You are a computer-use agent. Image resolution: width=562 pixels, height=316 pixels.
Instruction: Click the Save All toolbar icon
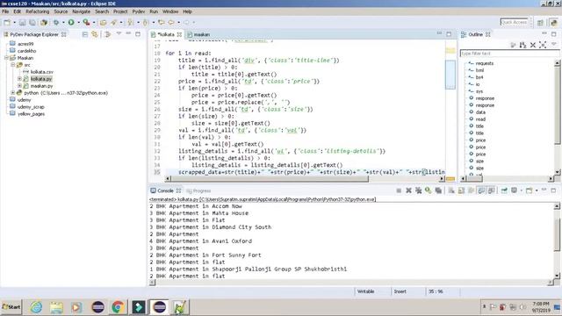point(32,22)
